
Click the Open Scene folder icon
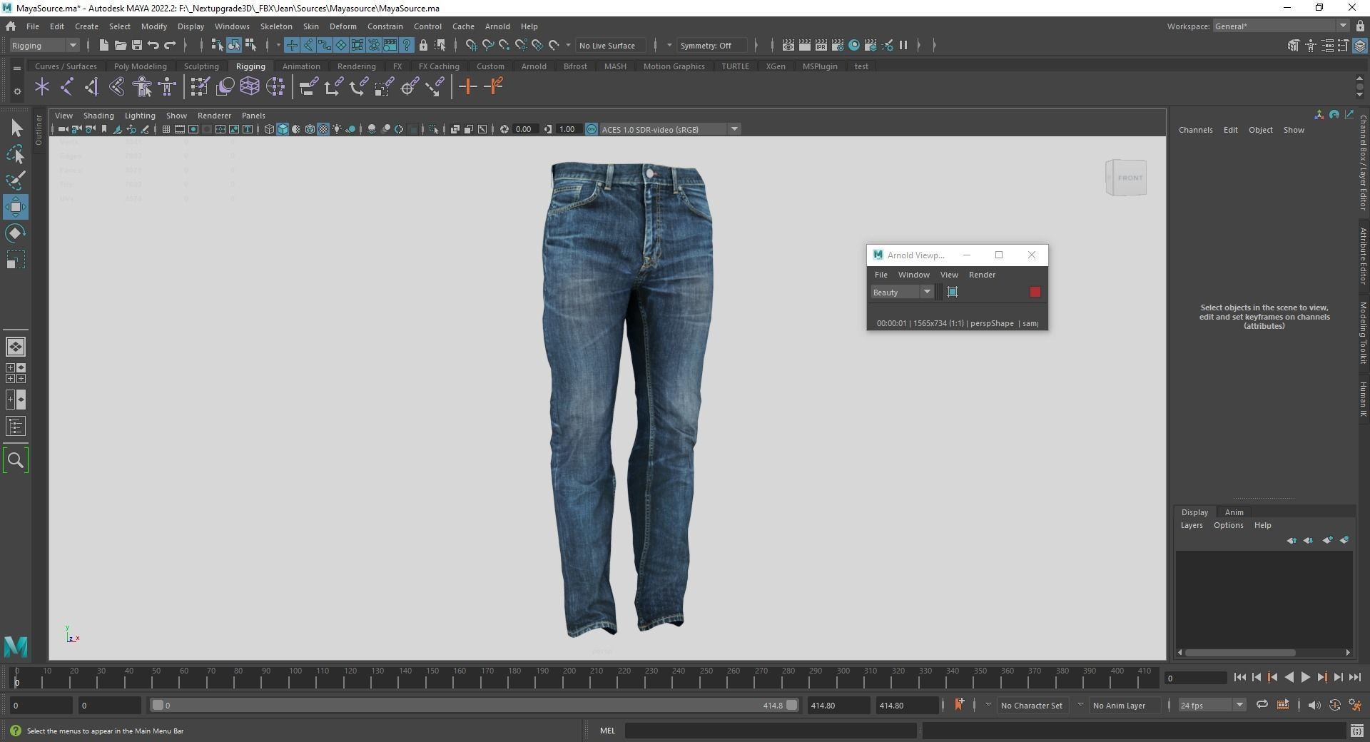[x=120, y=45]
